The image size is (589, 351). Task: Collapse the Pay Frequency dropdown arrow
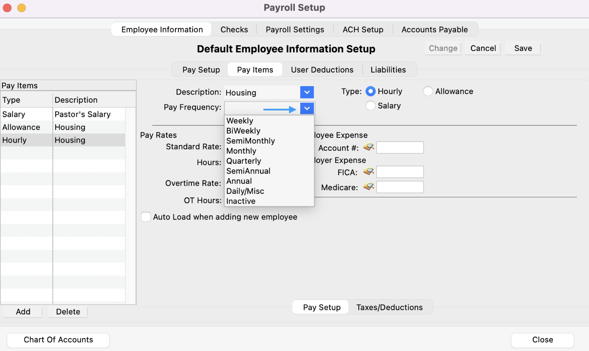(307, 108)
